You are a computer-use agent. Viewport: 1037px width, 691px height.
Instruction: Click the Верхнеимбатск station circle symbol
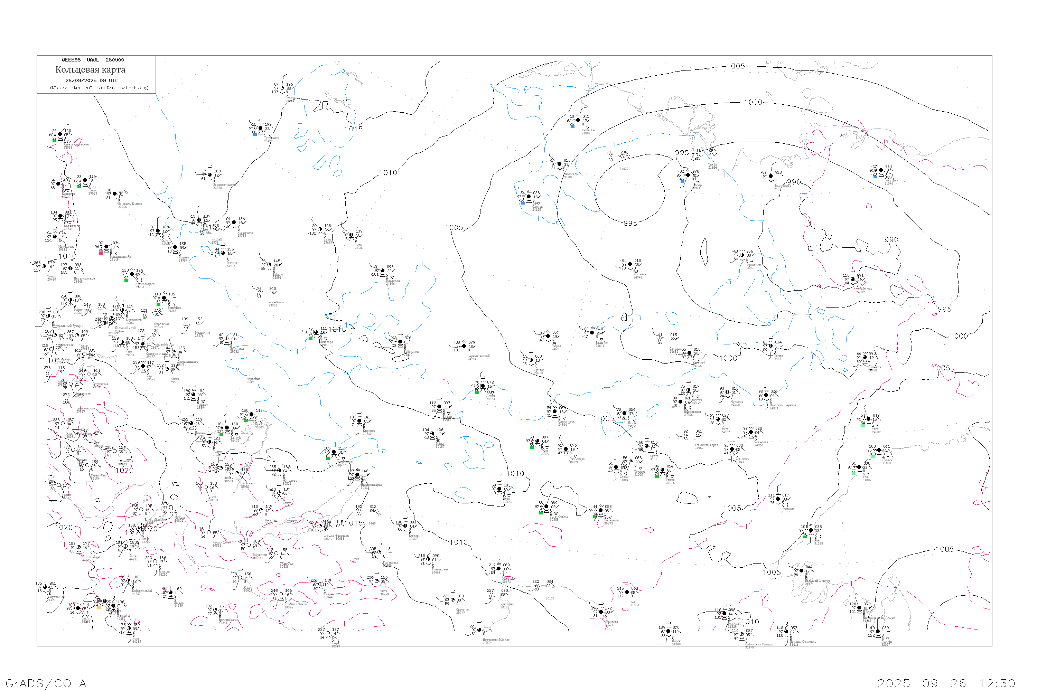tap(209, 175)
